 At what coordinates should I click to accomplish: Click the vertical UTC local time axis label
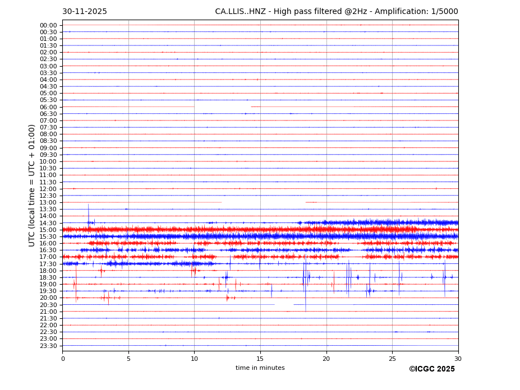[32, 185]
